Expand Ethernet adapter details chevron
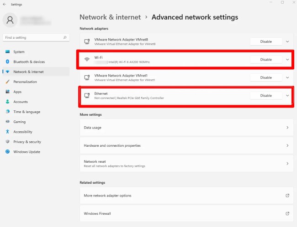Screen dimensions: 297x227 tap(287, 95)
